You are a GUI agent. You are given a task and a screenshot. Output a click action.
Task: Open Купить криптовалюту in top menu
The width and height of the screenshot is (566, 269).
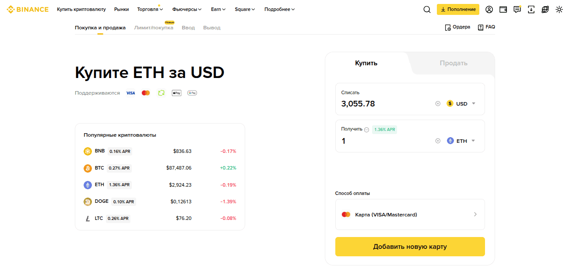pos(81,9)
